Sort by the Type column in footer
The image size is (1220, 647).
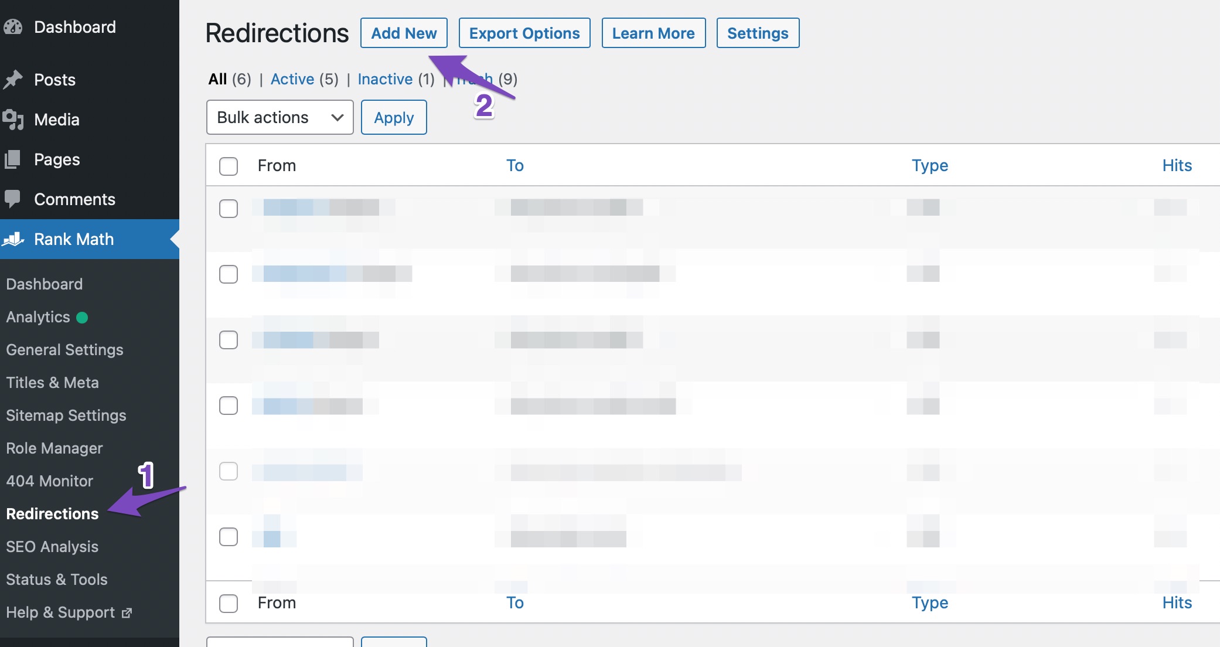929,603
